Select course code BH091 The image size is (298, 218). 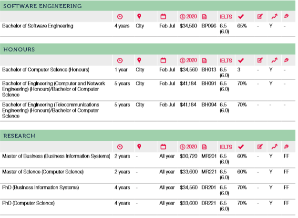point(209,83)
